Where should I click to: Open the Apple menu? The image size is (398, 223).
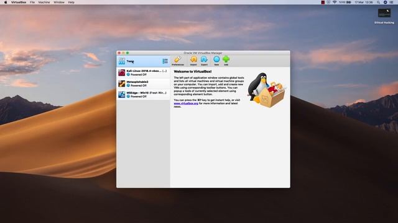(x=6, y=2)
